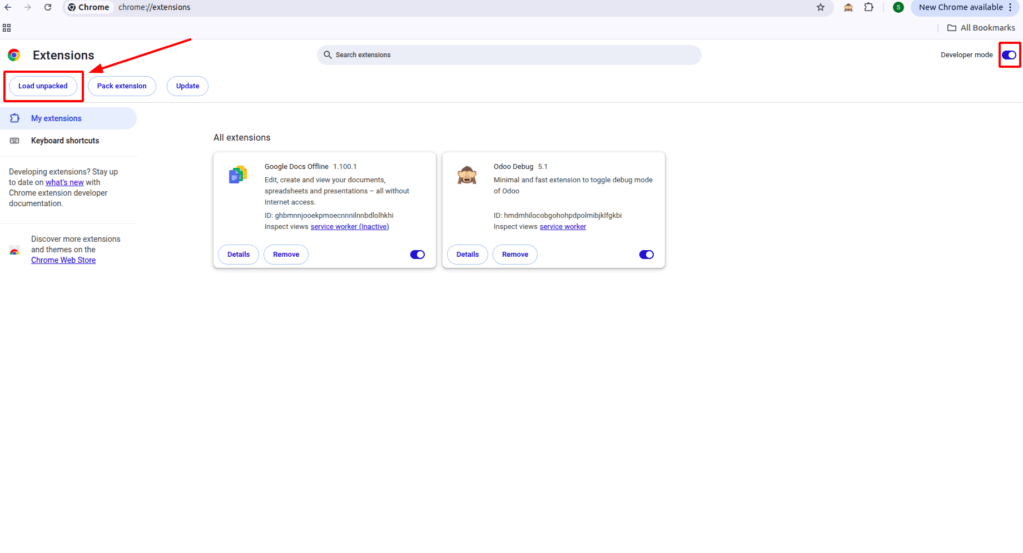Click the Load unpacked button
This screenshot has height=553, width=1023.
click(x=43, y=86)
